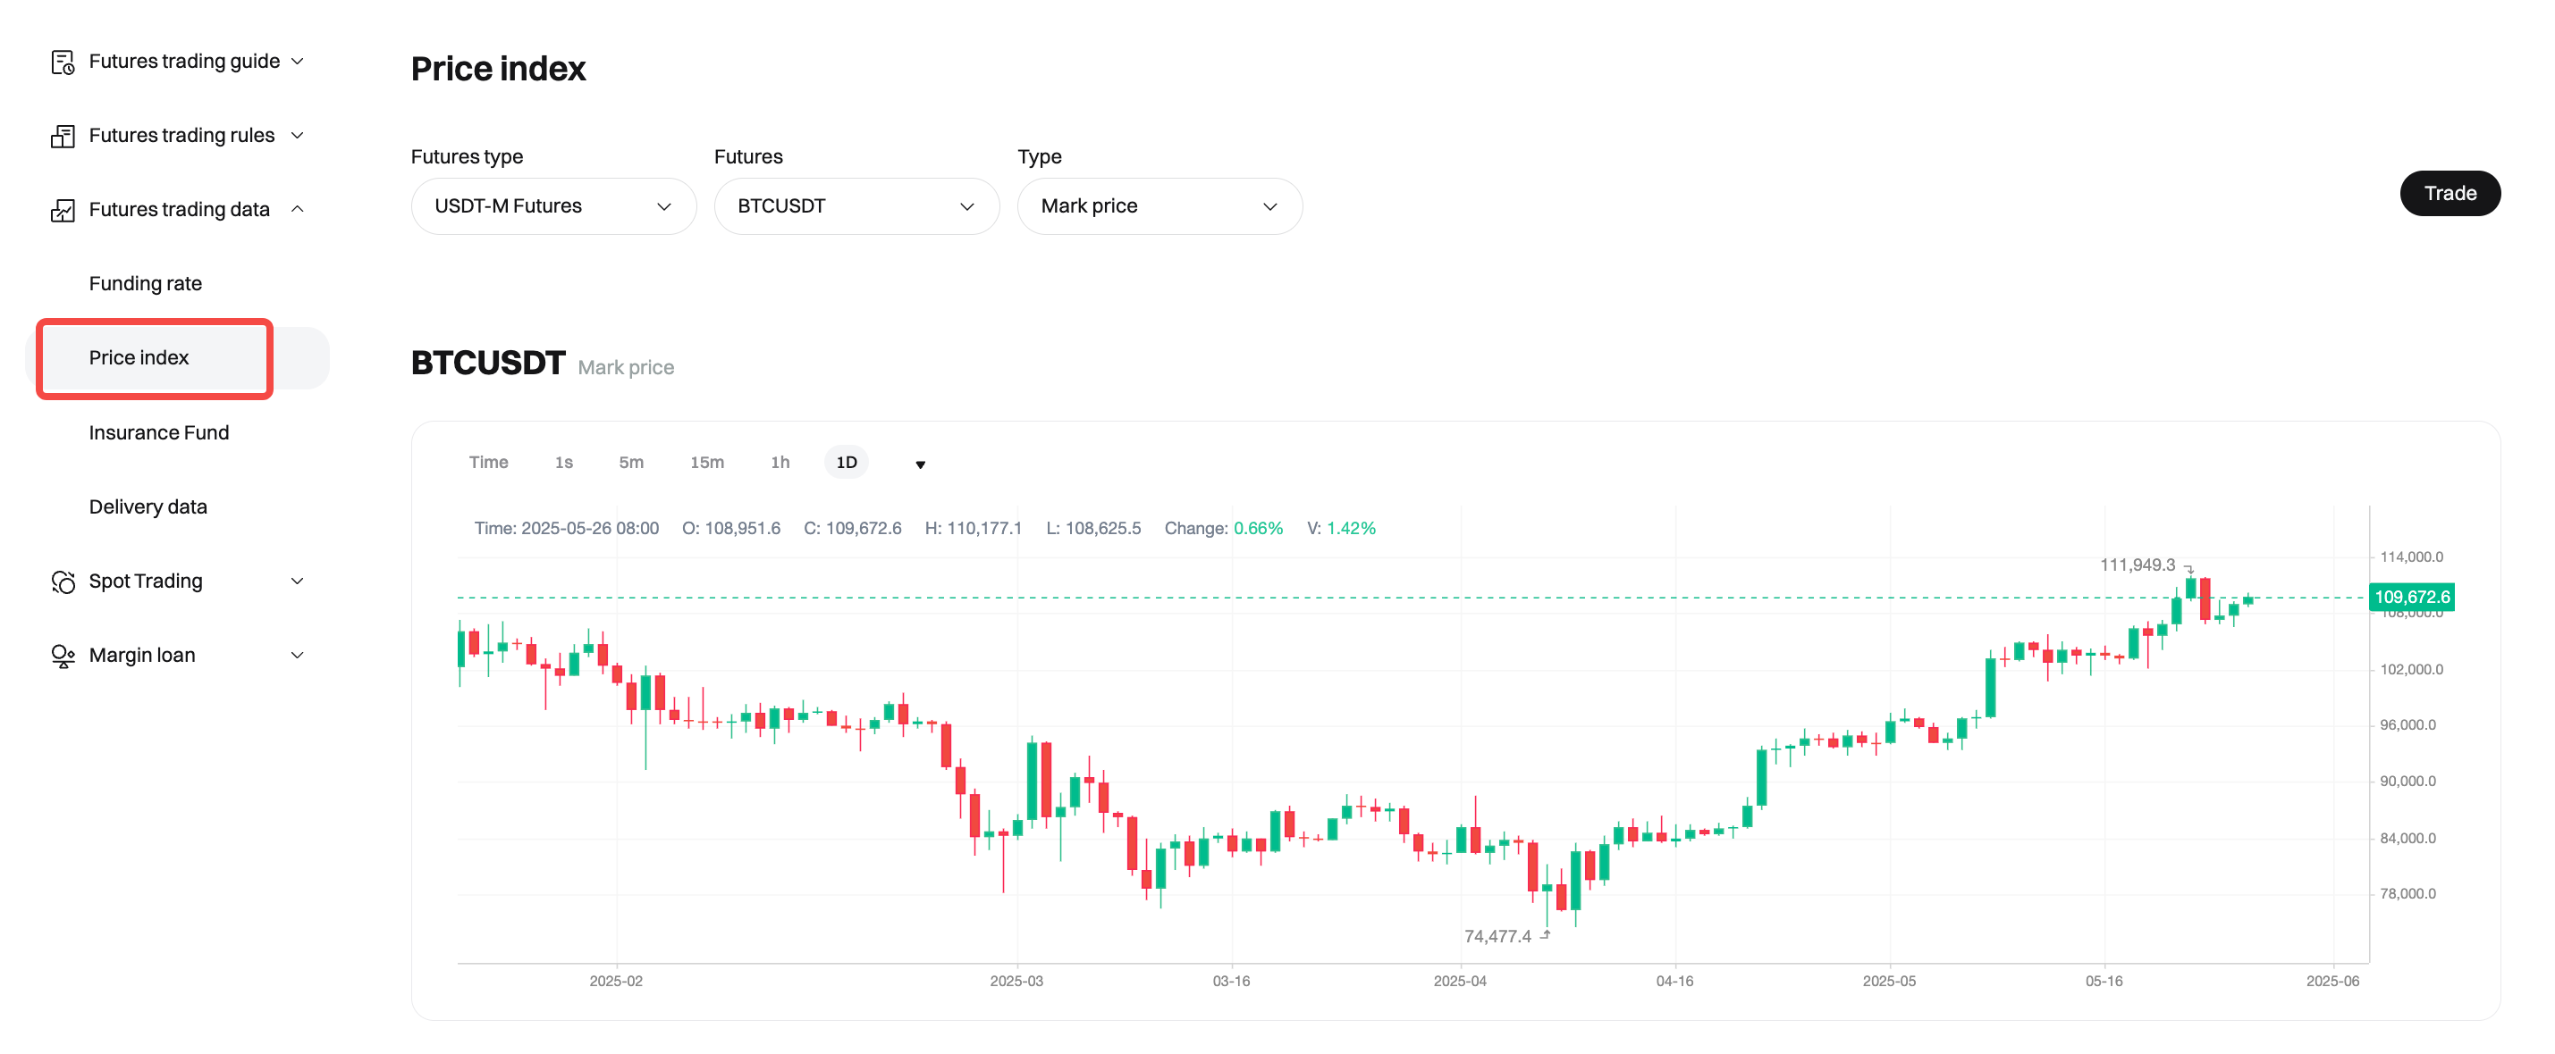
Task: Expand the Spot Trading section
Action: (x=297, y=581)
